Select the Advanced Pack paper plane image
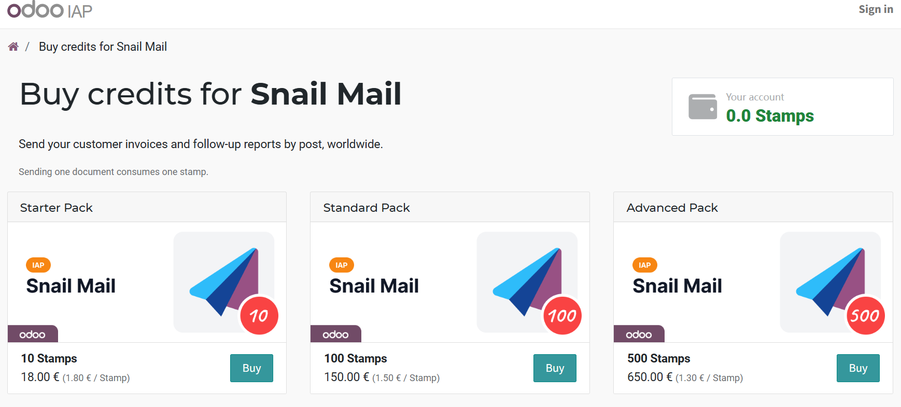The image size is (901, 407). pos(830,282)
